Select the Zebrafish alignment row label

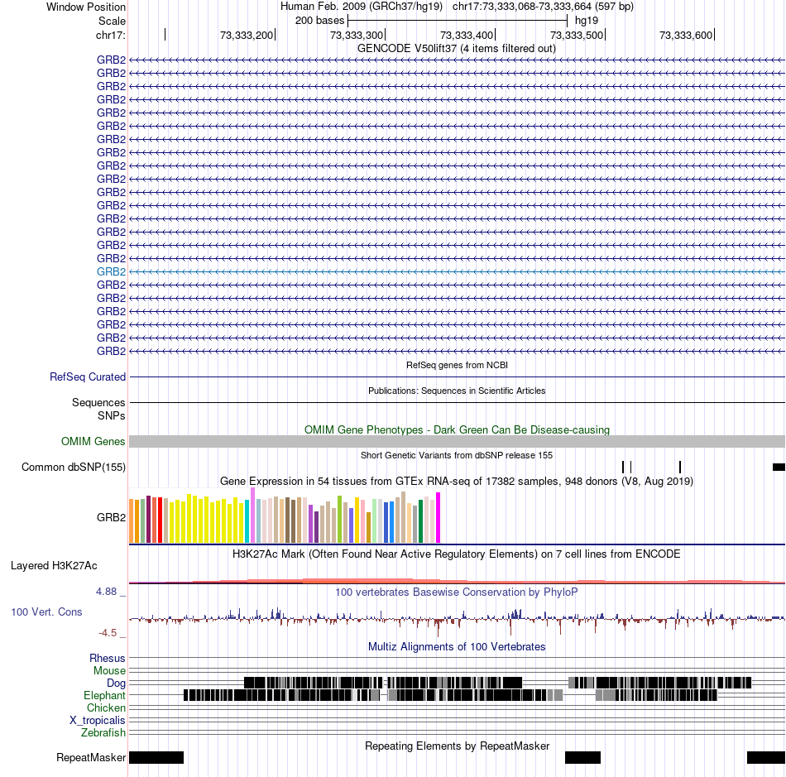tap(103, 733)
